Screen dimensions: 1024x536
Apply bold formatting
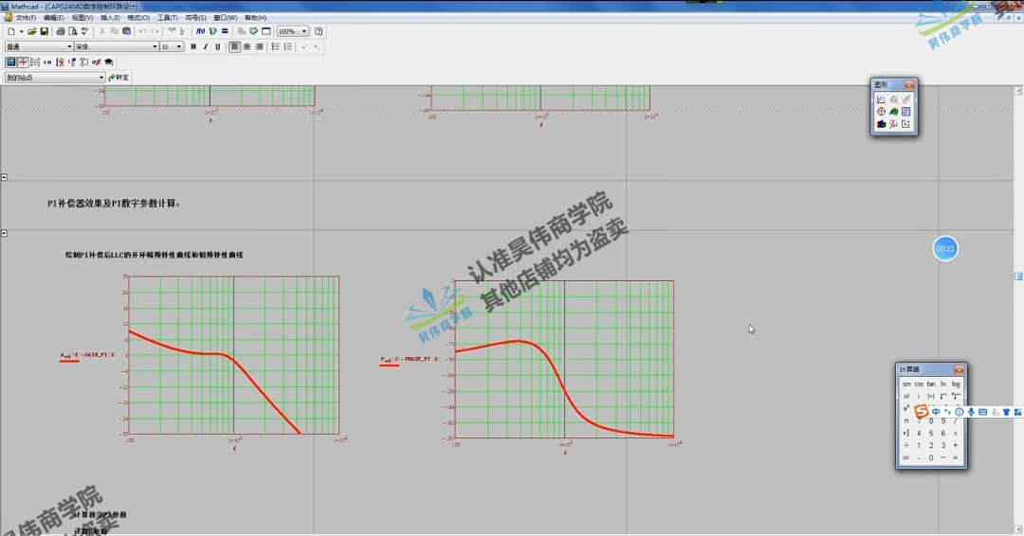click(x=193, y=47)
